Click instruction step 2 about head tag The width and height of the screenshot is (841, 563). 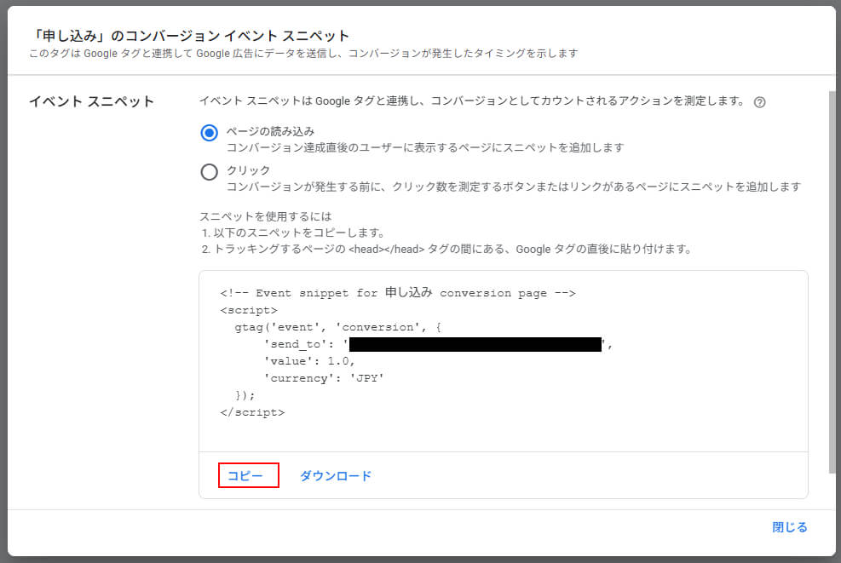click(x=446, y=250)
